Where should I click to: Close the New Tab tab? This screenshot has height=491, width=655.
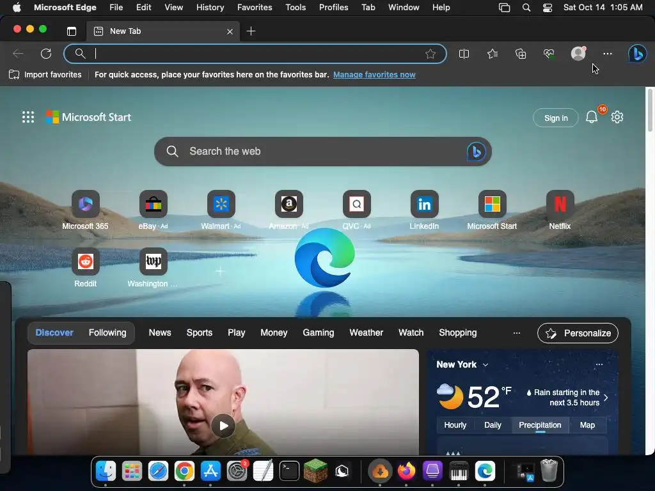[230, 31]
